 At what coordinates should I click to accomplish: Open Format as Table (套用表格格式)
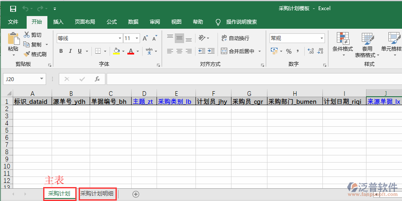[367, 45]
